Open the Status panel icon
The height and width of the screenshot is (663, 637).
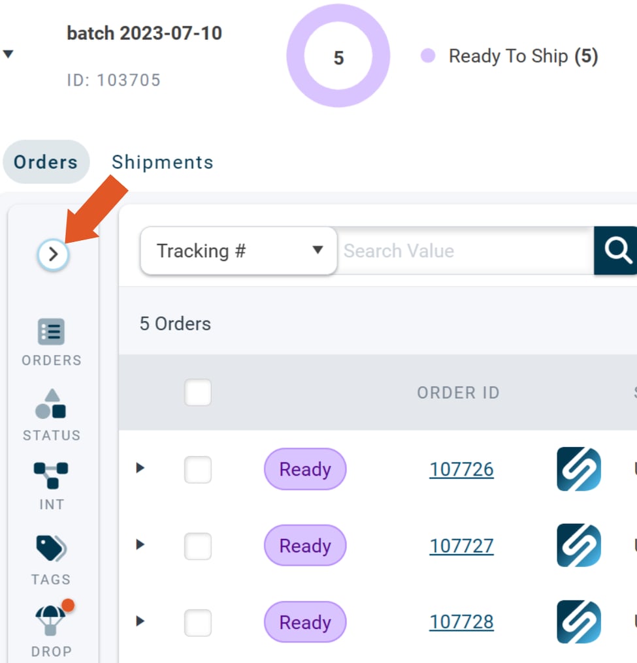[51, 408]
